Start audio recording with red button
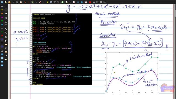This screenshot has width=176, height=99. tap(90, 2)
